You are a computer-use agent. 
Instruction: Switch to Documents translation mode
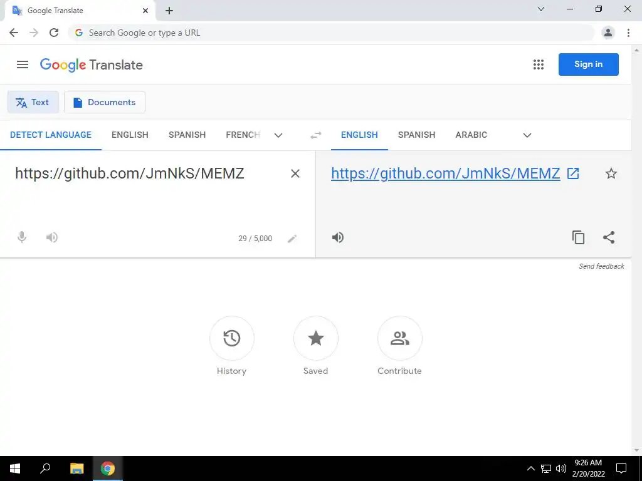(x=105, y=102)
